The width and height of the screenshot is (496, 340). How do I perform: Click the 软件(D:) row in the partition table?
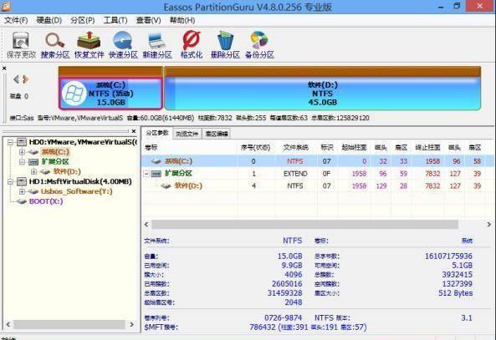[317, 185]
